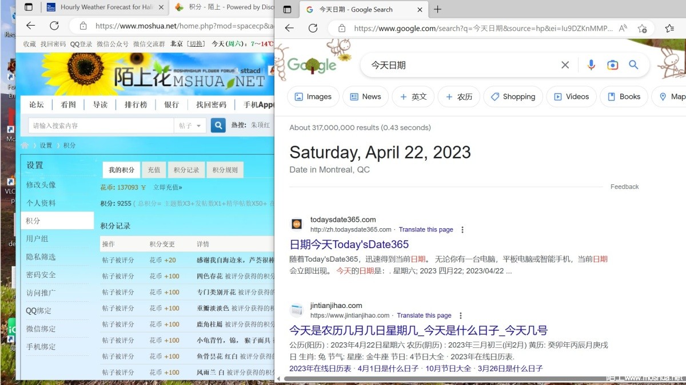The image size is (686, 385).
Task: Open a new tab with plus icon
Action: pos(438,9)
